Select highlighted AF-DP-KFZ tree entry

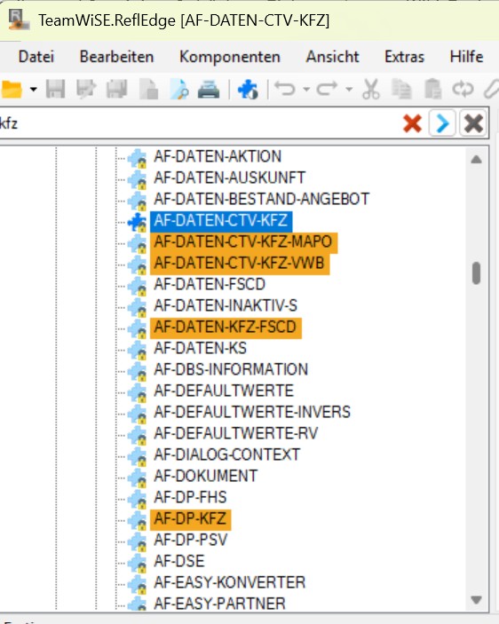tap(190, 519)
